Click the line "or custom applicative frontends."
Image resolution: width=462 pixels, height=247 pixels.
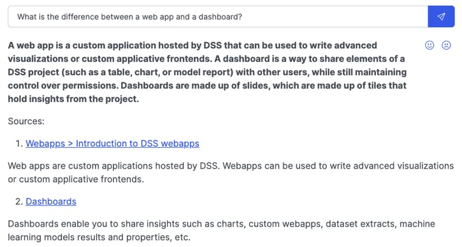tap(76, 179)
